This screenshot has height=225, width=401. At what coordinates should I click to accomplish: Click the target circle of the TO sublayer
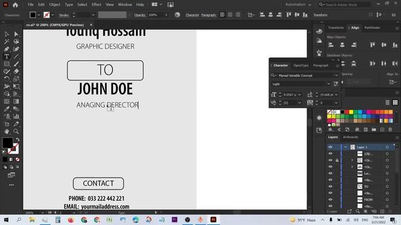pos(387,186)
